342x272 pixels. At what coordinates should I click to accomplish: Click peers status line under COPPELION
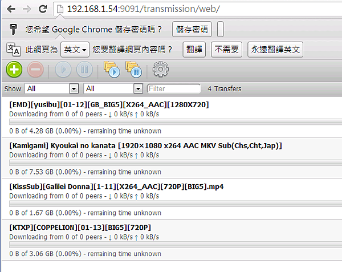pyautogui.click(x=84, y=237)
